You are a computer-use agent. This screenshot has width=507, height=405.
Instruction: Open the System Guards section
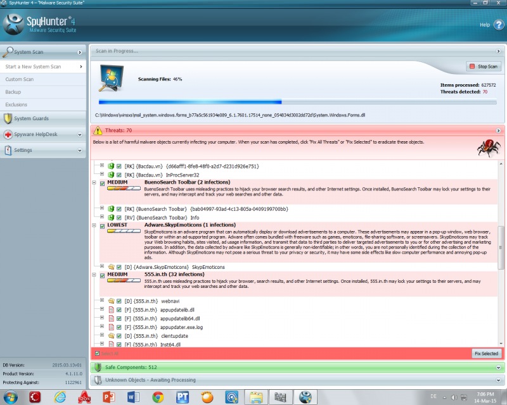43,118
